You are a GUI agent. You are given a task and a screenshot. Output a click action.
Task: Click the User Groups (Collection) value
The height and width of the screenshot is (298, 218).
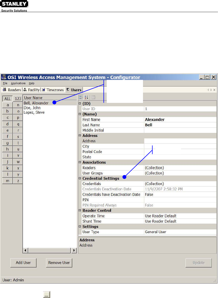click(180, 173)
